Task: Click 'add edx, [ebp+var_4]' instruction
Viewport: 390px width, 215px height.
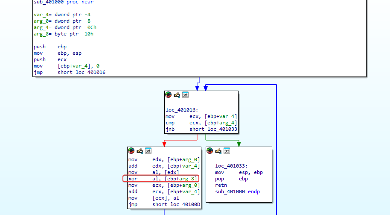Action: pyautogui.click(x=164, y=166)
